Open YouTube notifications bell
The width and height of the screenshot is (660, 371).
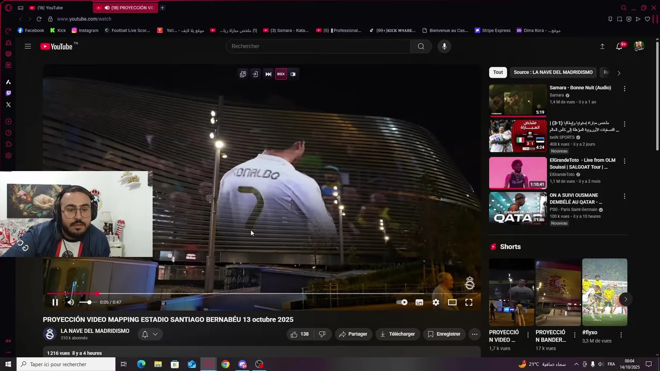pos(619,46)
